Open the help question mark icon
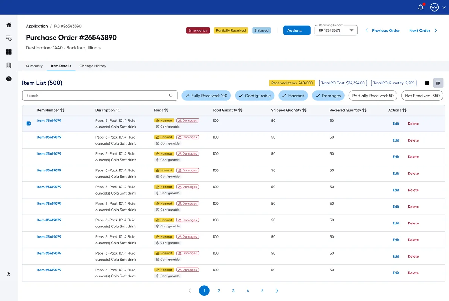 [x=9, y=79]
